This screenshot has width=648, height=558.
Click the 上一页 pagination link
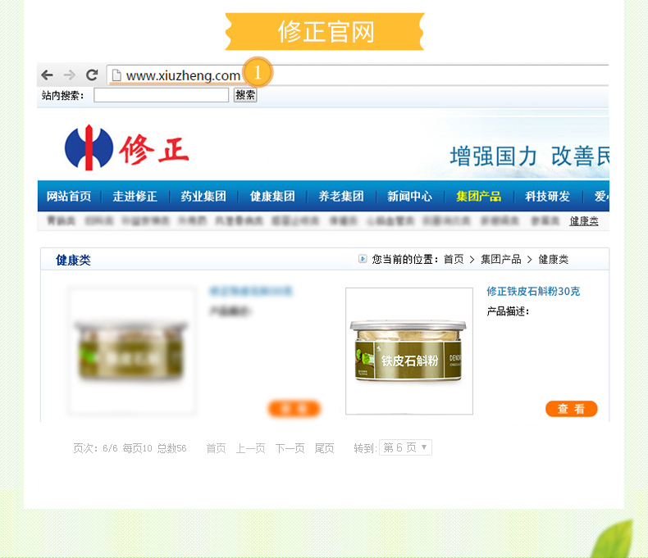click(250, 448)
